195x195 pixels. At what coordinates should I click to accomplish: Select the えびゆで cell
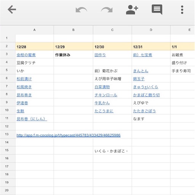(x=151, y=102)
